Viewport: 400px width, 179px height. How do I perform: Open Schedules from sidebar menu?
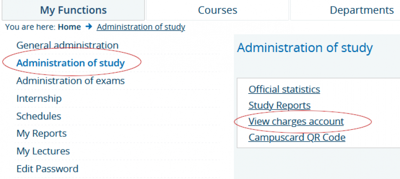[x=39, y=116]
